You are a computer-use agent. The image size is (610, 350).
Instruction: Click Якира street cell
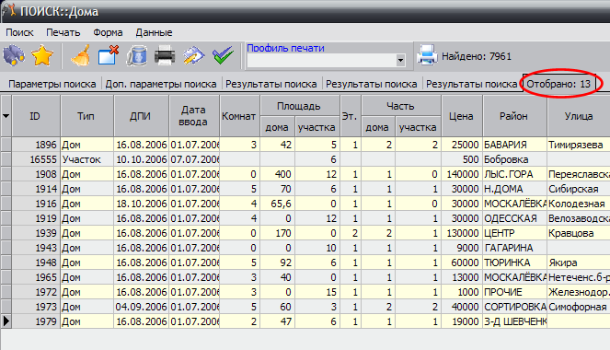579,262
